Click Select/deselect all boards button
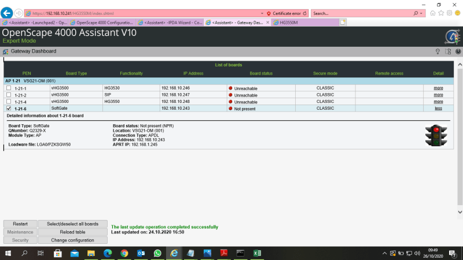Viewport: 463px width, 260px height. pos(73,224)
